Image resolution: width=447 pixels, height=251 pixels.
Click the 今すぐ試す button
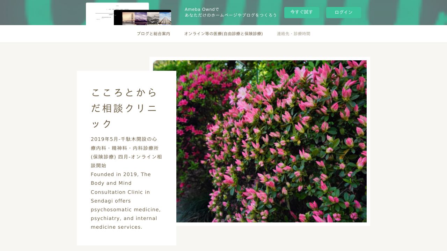tap(302, 12)
